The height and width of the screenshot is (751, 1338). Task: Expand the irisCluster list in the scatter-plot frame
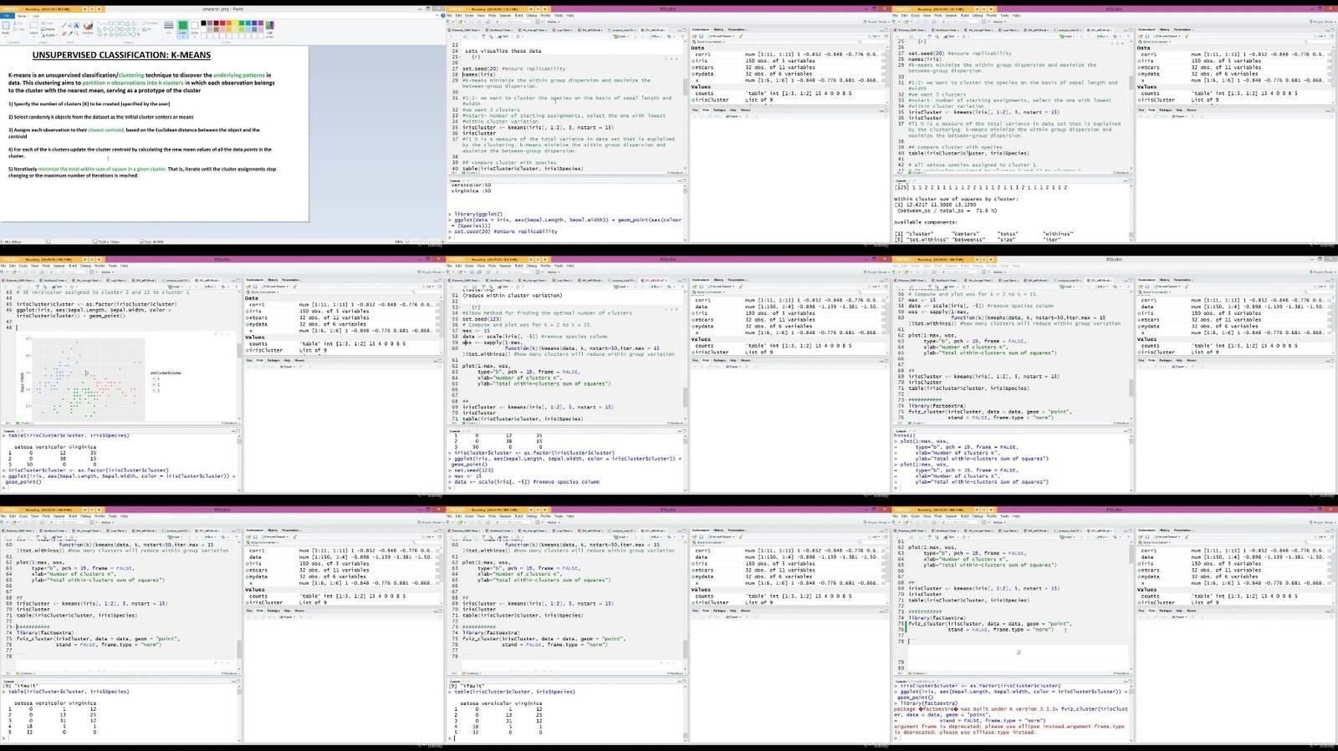[248, 350]
